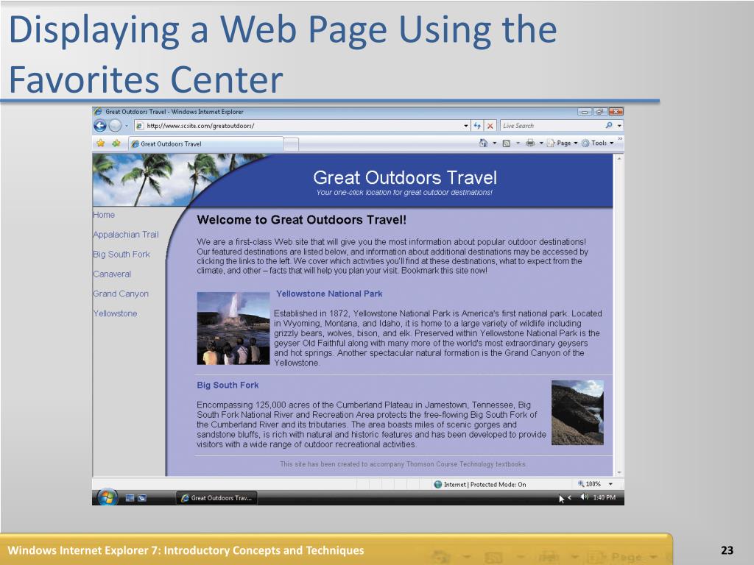754x565 pixels.
Task: Show hidden tray icons arrow
Action: (570, 498)
